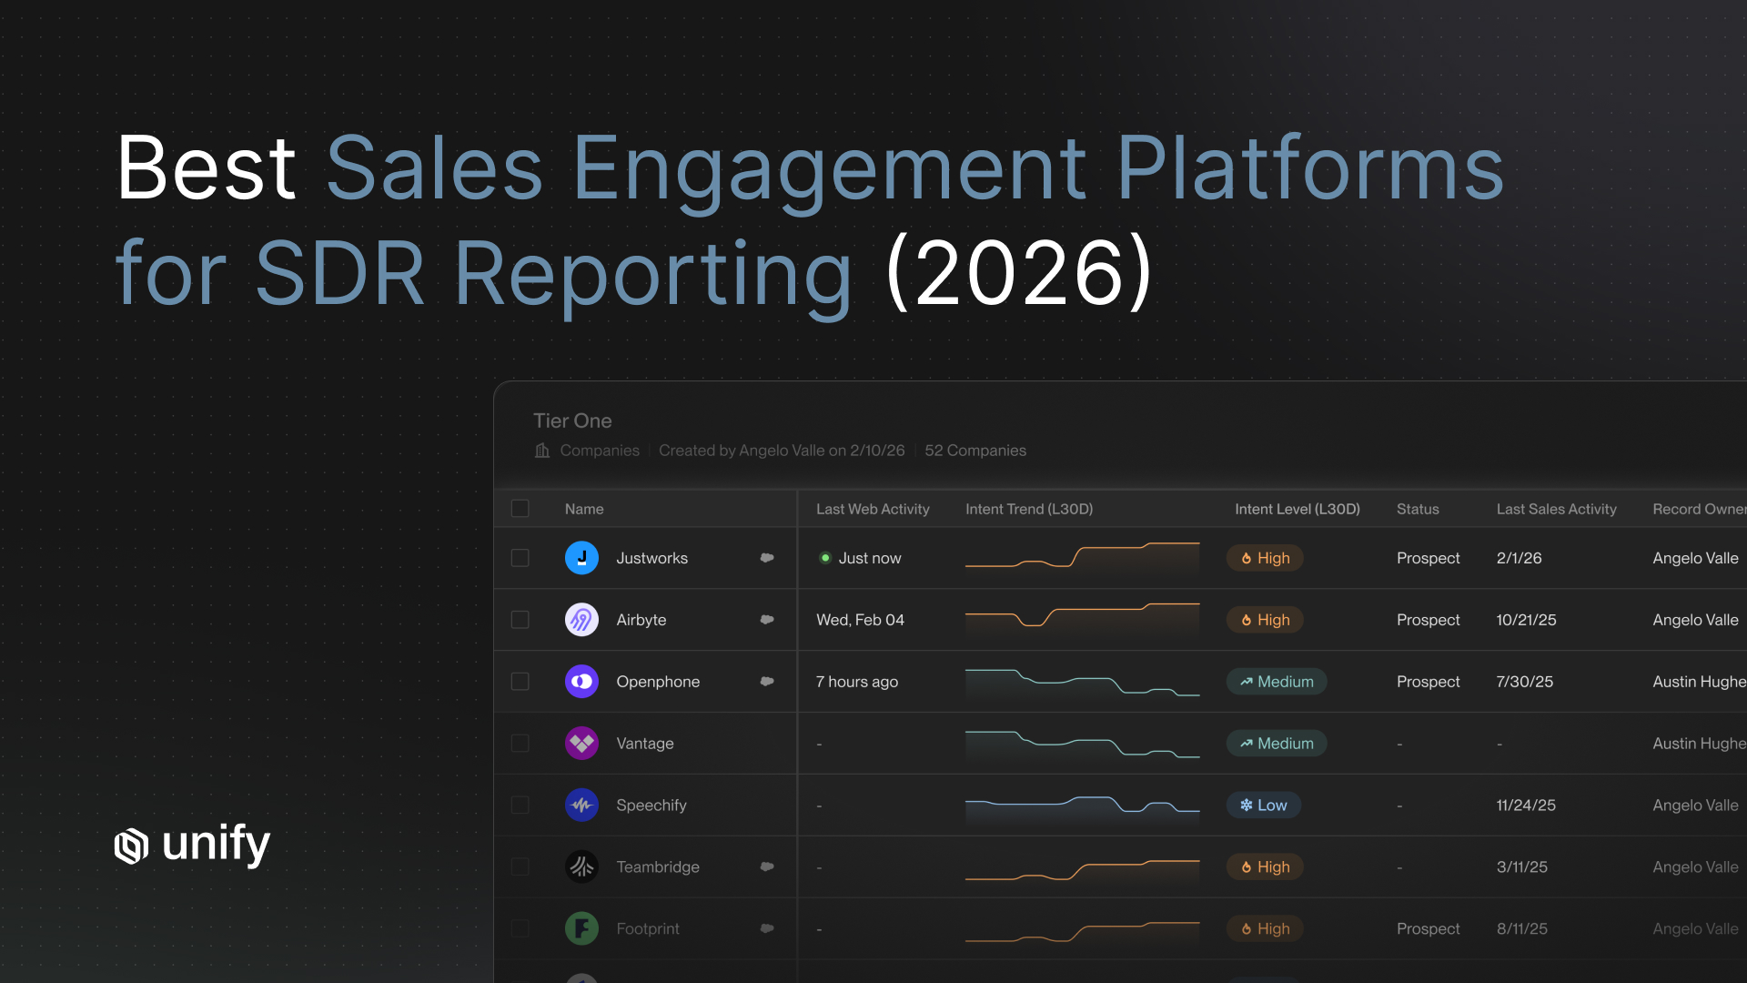Click the green live dot next to Just now
Image resolution: width=1747 pixels, height=983 pixels.
825,558
